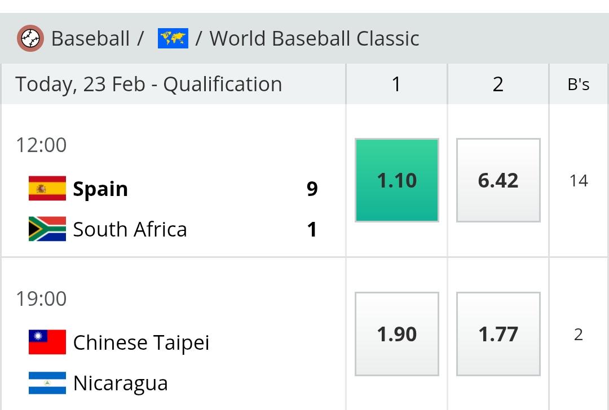
Task: Click the baseball sport icon
Action: 30,38
